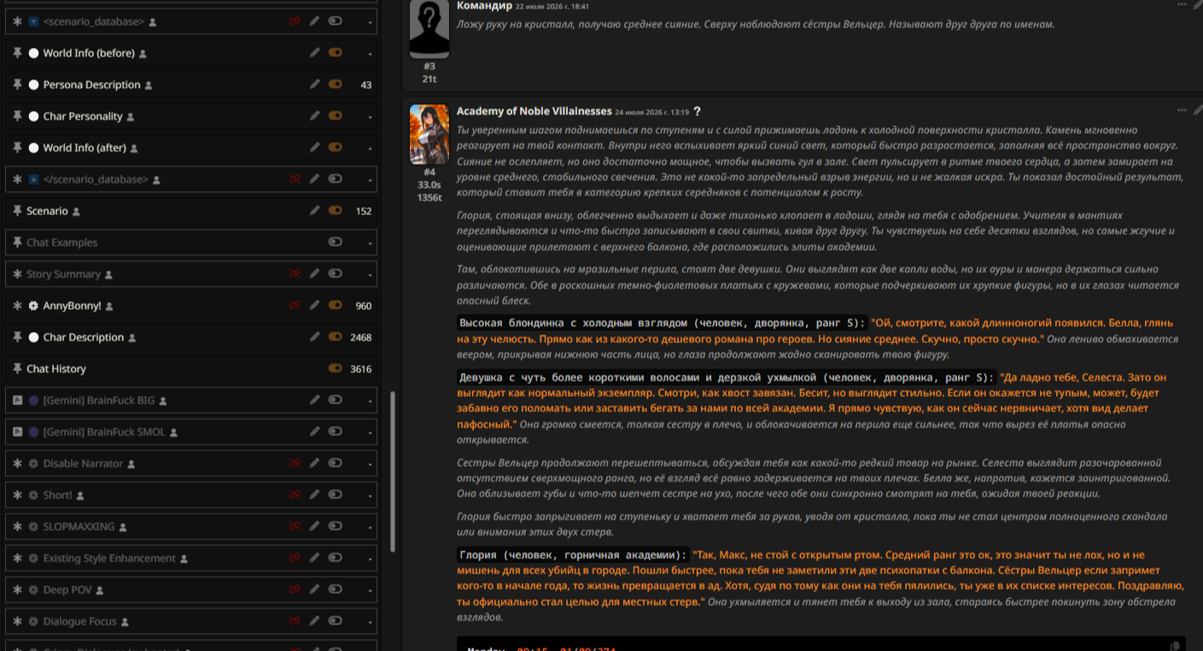Detach the Dialogue Focus prompt
This screenshot has width=1203, height=651.
[x=295, y=621]
